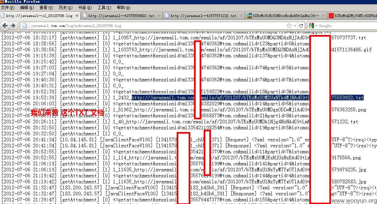The height and width of the screenshot is (204, 377).
Task: Click the log line ending 570737737.txt
Action: [x=184, y=38]
